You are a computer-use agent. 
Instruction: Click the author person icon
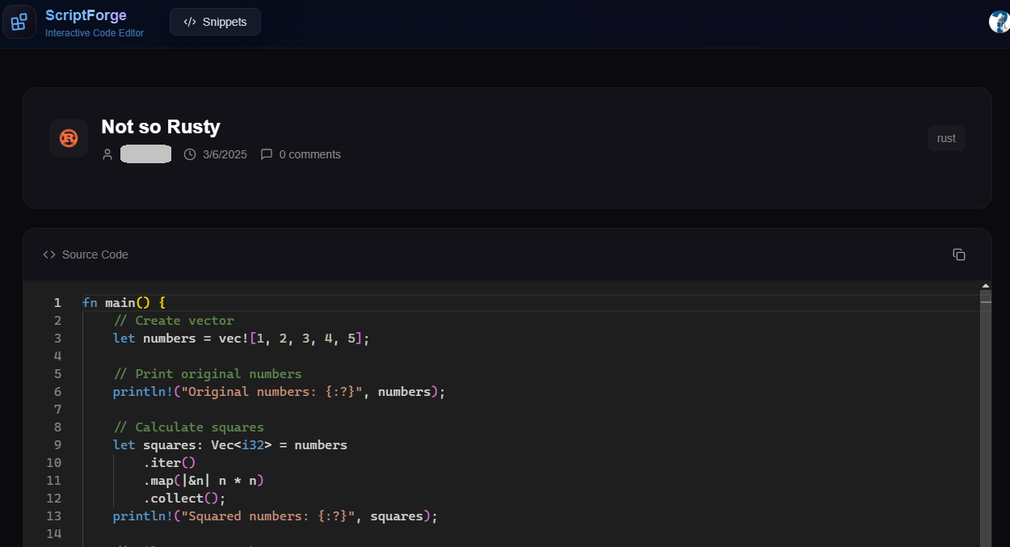(107, 154)
